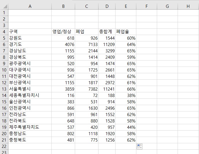This screenshot has height=154, width=199.
Task: Click the cell with value 1118
Action: [87, 134]
